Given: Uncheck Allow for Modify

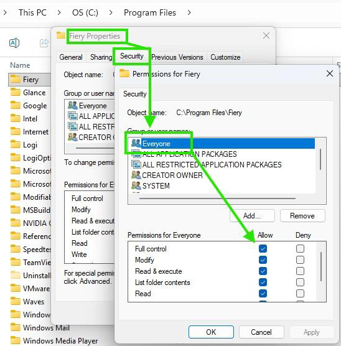Looking at the screenshot, I should [263, 260].
